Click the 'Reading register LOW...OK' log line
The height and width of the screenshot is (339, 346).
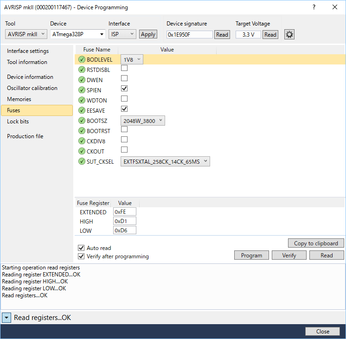34,288
